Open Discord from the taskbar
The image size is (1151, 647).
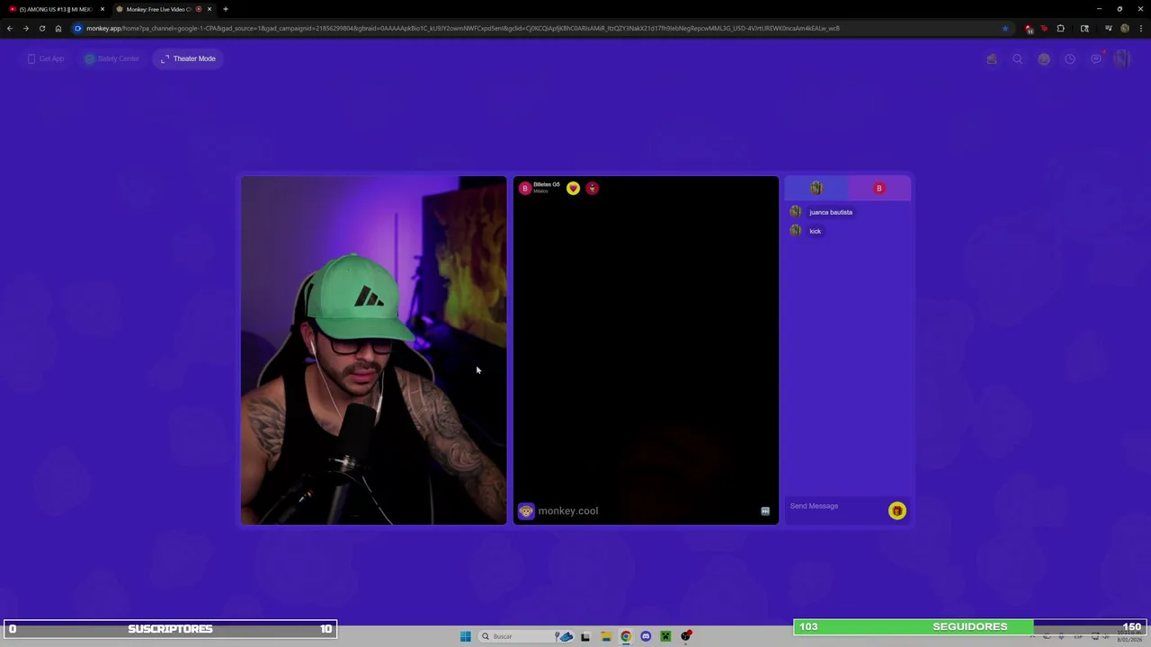pos(646,636)
